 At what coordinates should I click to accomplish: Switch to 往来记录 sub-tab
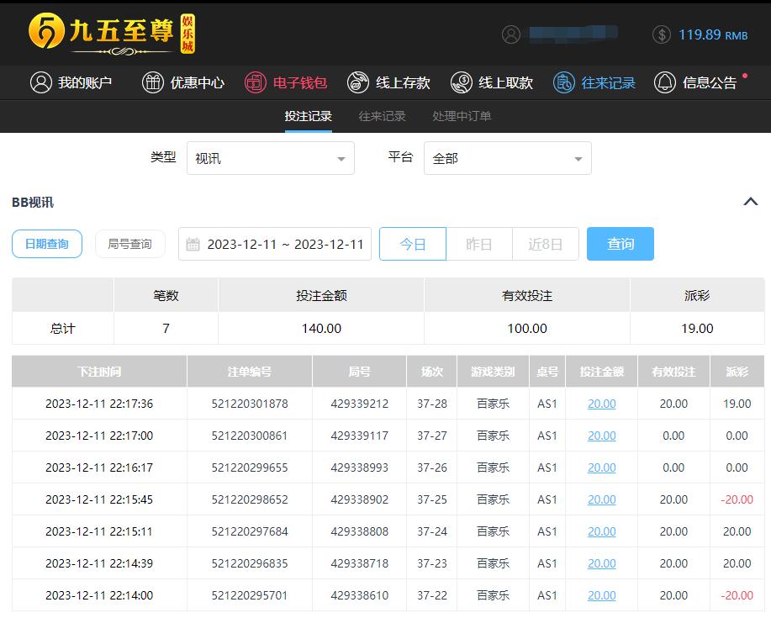[382, 116]
